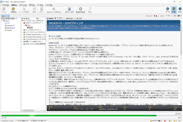
Task: Select the search.jsp page
Action: (x=10, y=28)
